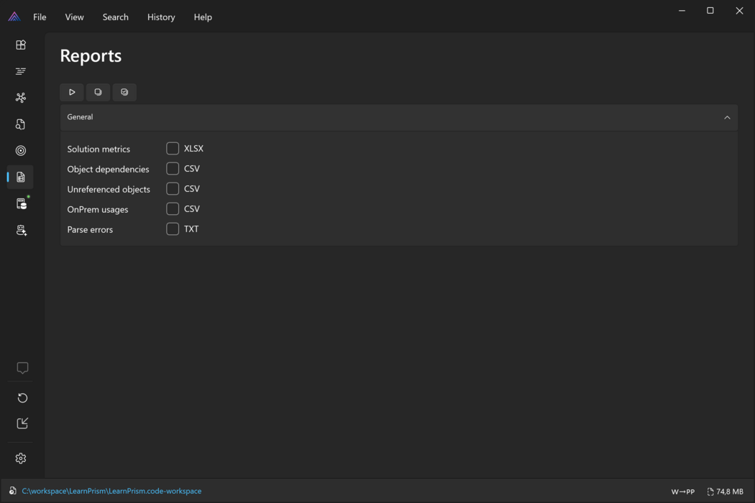Click the app logo in title bar
The height and width of the screenshot is (503, 755).
tap(14, 17)
